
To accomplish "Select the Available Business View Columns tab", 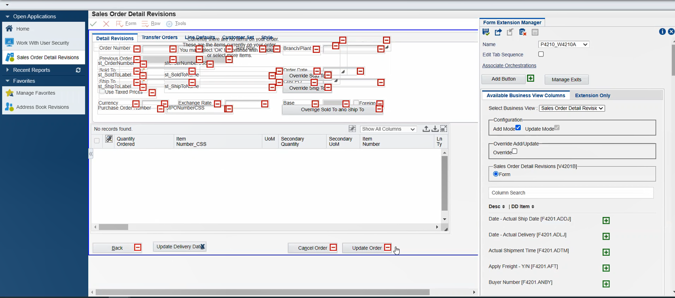I will tap(526, 96).
